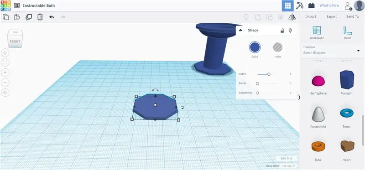This screenshot has height=170, width=365.
Task: Open the user profile avatar
Action: [359, 5]
